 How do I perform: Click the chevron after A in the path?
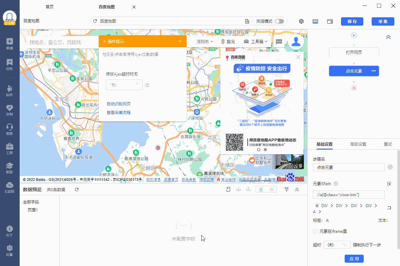coord(320,211)
